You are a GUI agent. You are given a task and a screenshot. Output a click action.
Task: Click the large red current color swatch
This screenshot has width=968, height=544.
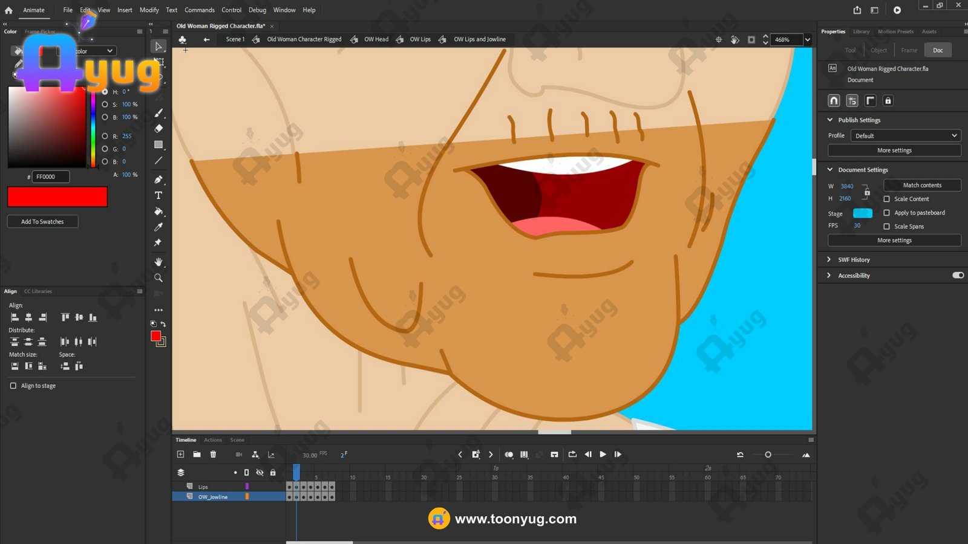pyautogui.click(x=57, y=197)
